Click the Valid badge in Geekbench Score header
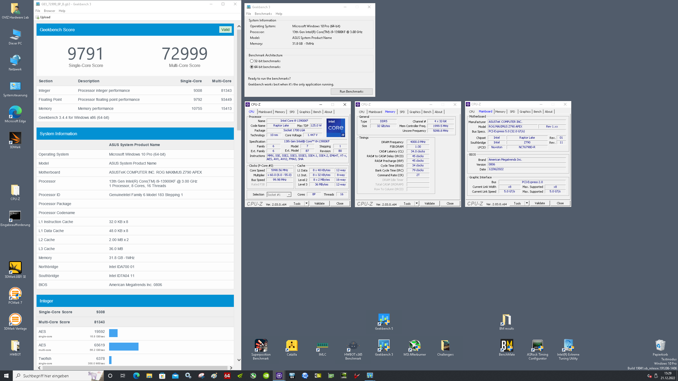The image size is (678, 381). [x=225, y=30]
